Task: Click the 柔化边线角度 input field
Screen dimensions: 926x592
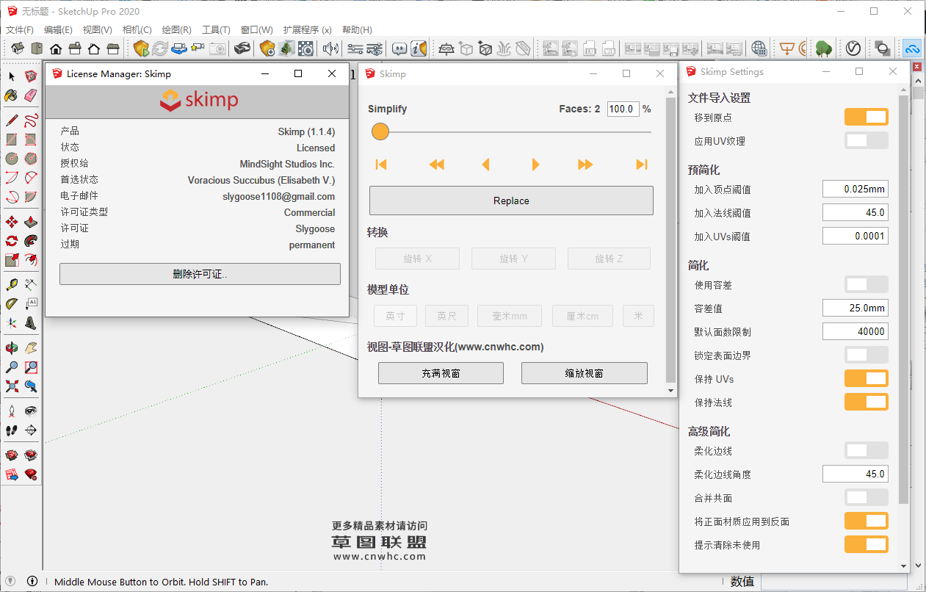Action: 856,474
